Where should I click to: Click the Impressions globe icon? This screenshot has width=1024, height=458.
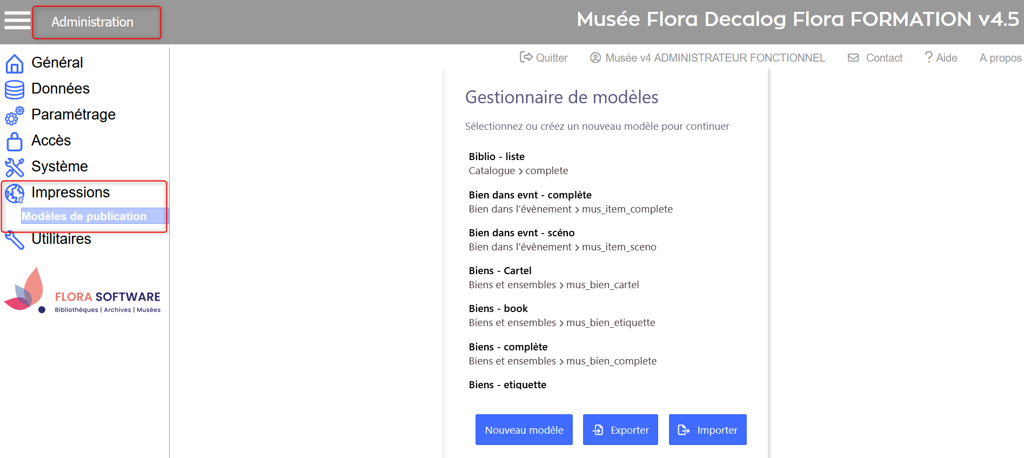click(15, 194)
